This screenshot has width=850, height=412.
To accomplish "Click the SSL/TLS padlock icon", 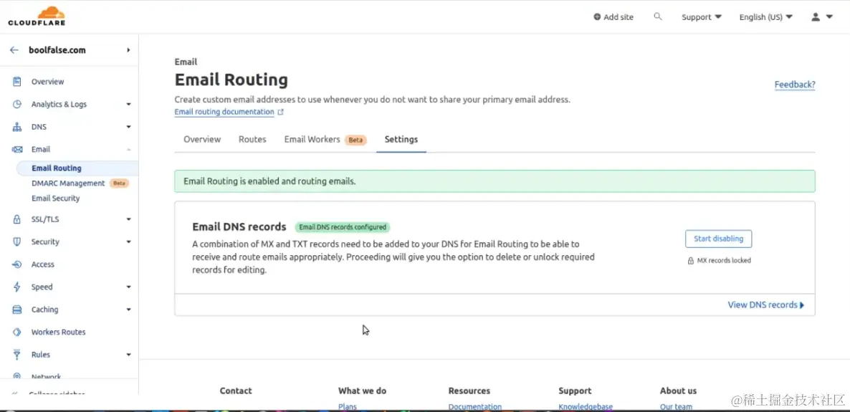I will (16, 219).
